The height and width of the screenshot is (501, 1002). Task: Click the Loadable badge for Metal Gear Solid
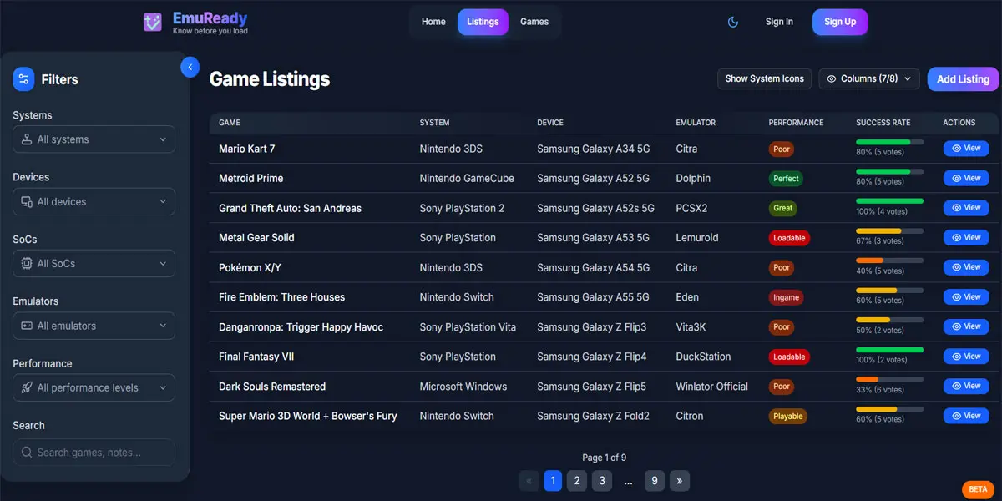coord(789,238)
